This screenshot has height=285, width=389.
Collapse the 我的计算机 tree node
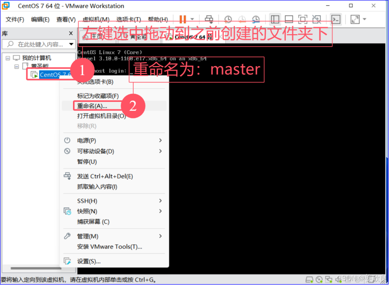click(x=8, y=58)
